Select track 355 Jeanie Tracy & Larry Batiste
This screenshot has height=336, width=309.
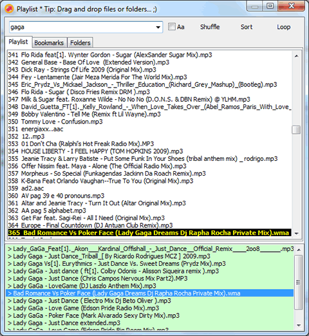click(149, 158)
